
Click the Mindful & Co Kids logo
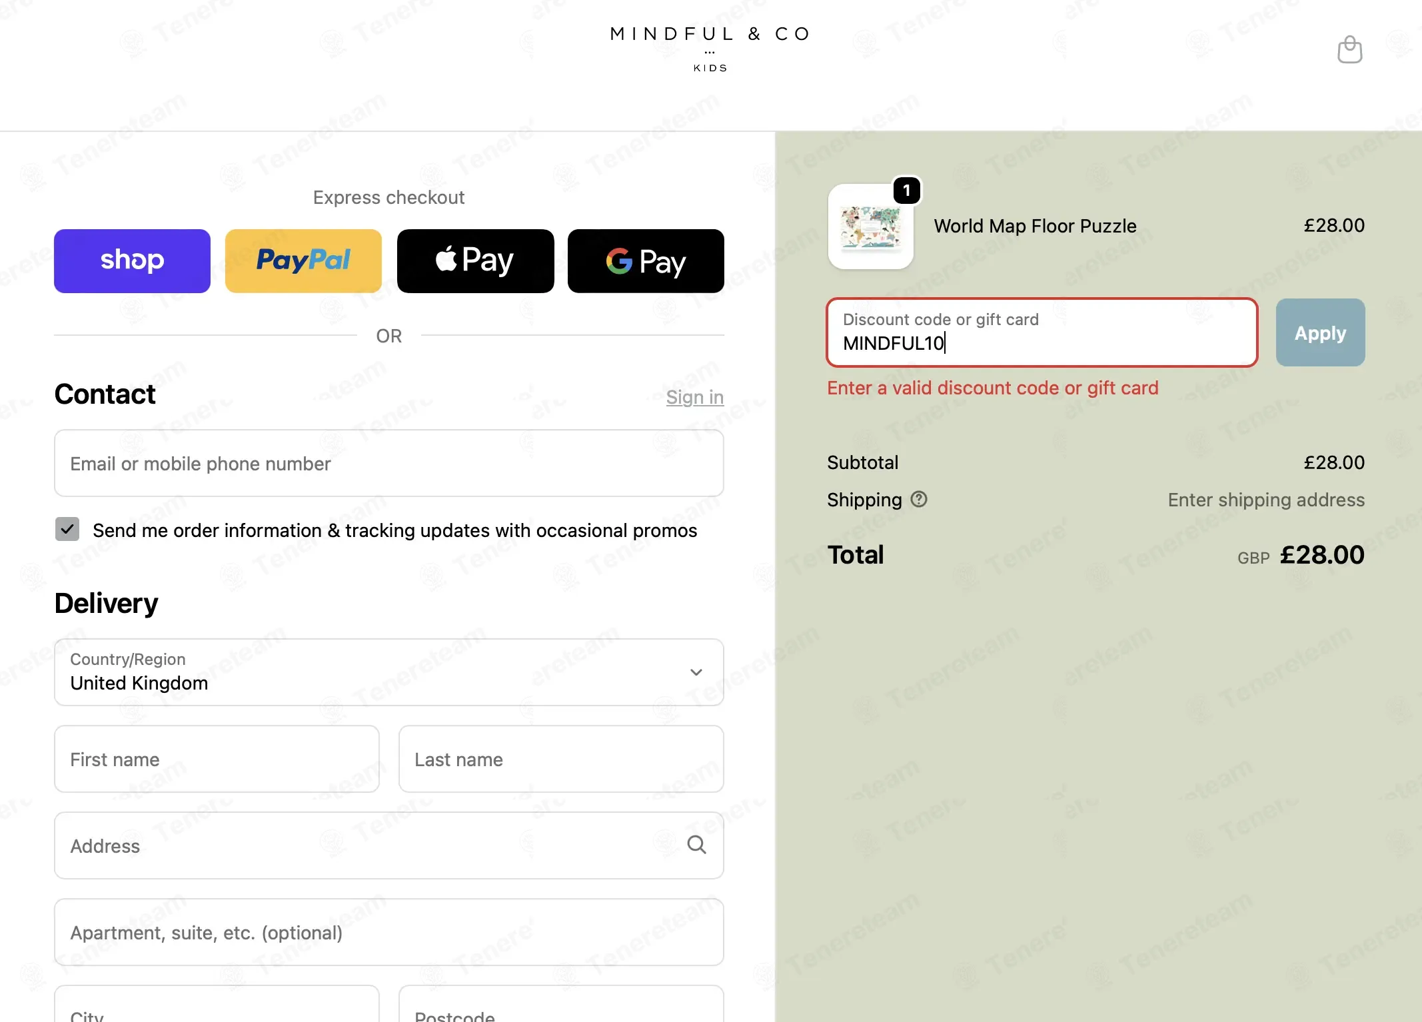(x=710, y=49)
